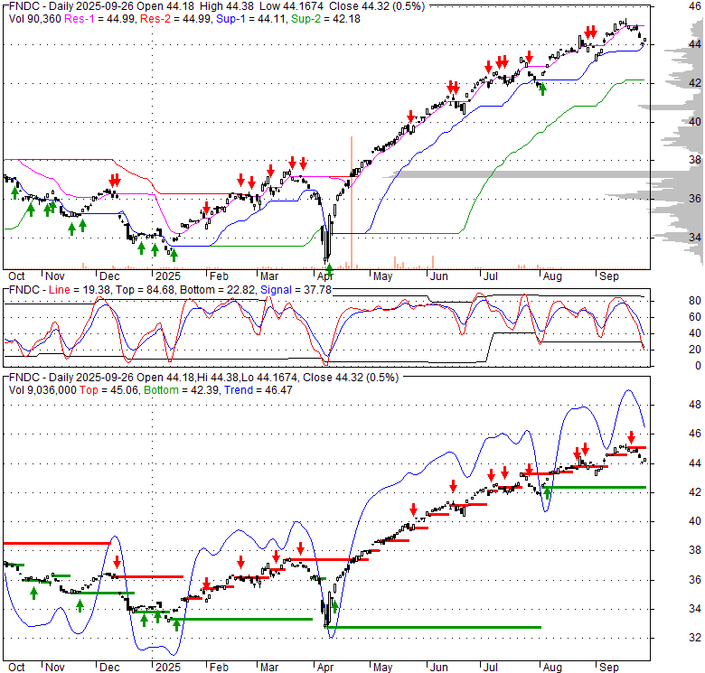705x673 pixels.
Task: Click the red sell arrow in September on the bottom chart
Action: (x=631, y=437)
